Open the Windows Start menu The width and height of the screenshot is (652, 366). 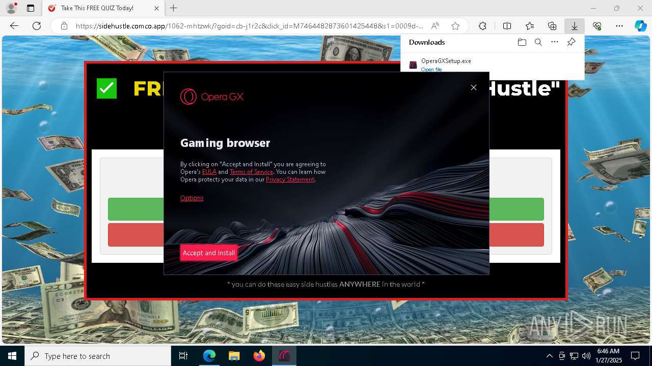(x=12, y=356)
